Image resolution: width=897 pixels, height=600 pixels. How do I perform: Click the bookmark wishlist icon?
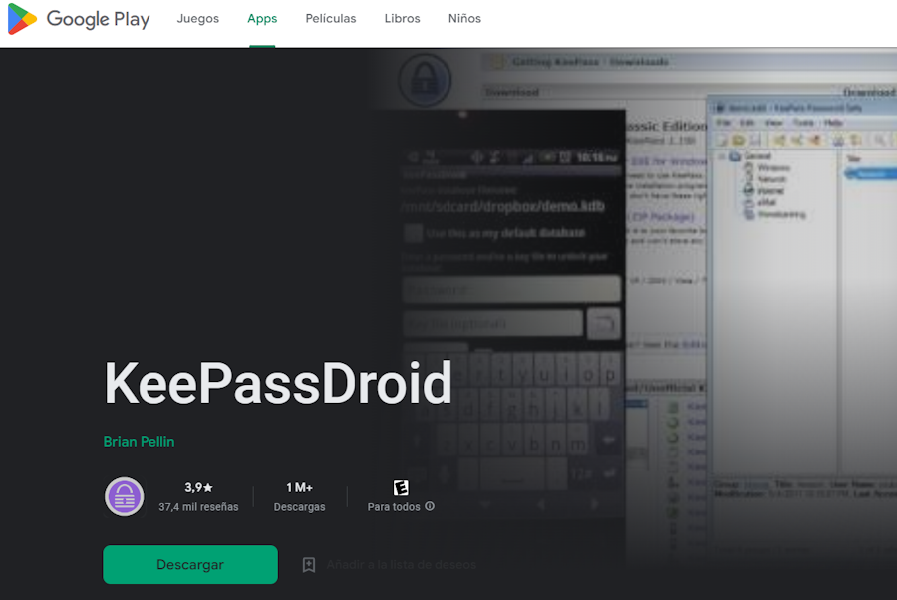(x=309, y=565)
